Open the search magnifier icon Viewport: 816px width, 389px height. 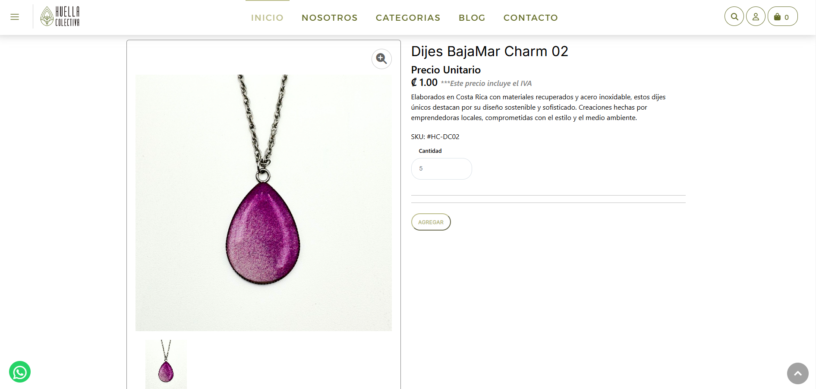pyautogui.click(x=734, y=16)
